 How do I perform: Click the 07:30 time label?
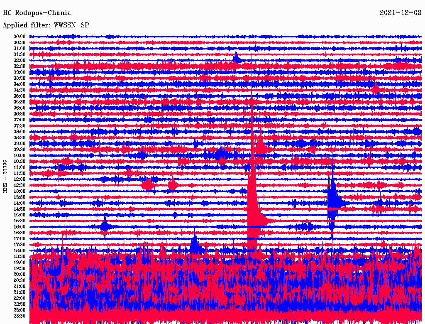[x=20, y=125]
